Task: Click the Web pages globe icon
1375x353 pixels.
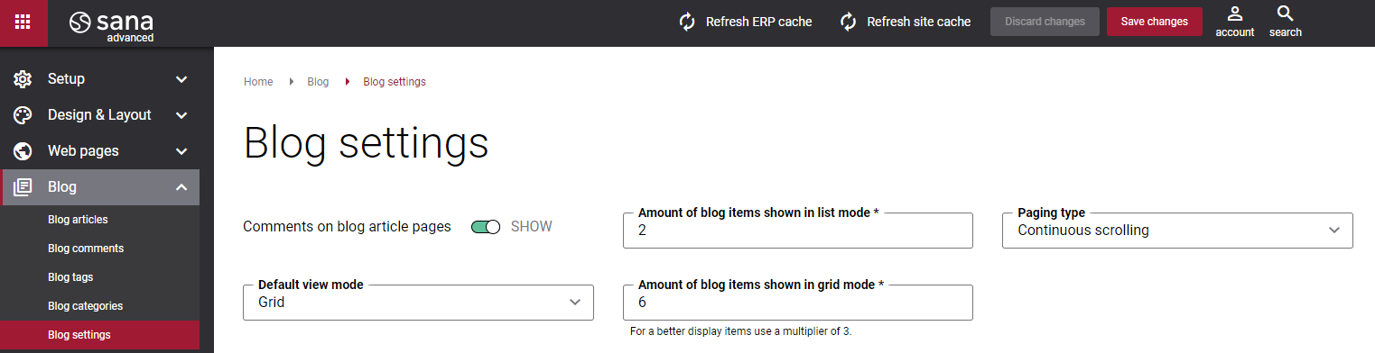Action: pos(23,151)
